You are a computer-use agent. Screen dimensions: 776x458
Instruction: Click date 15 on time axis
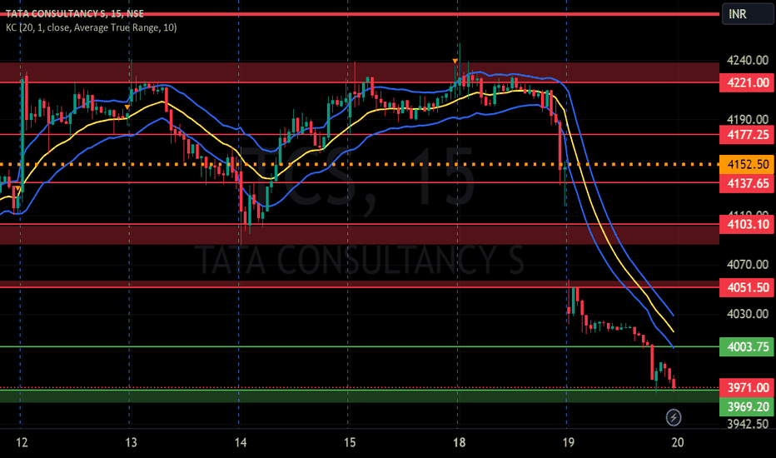[x=350, y=442]
